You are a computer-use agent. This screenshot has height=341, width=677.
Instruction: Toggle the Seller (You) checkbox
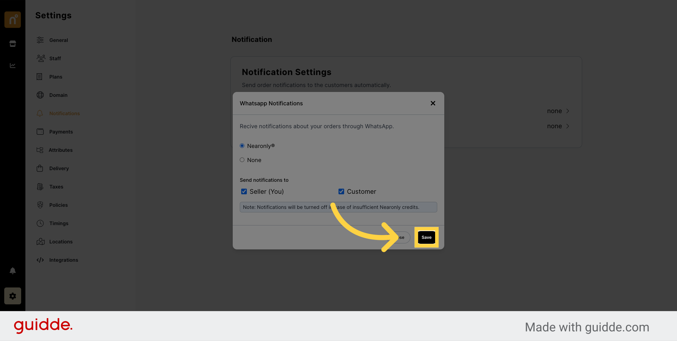(x=244, y=192)
